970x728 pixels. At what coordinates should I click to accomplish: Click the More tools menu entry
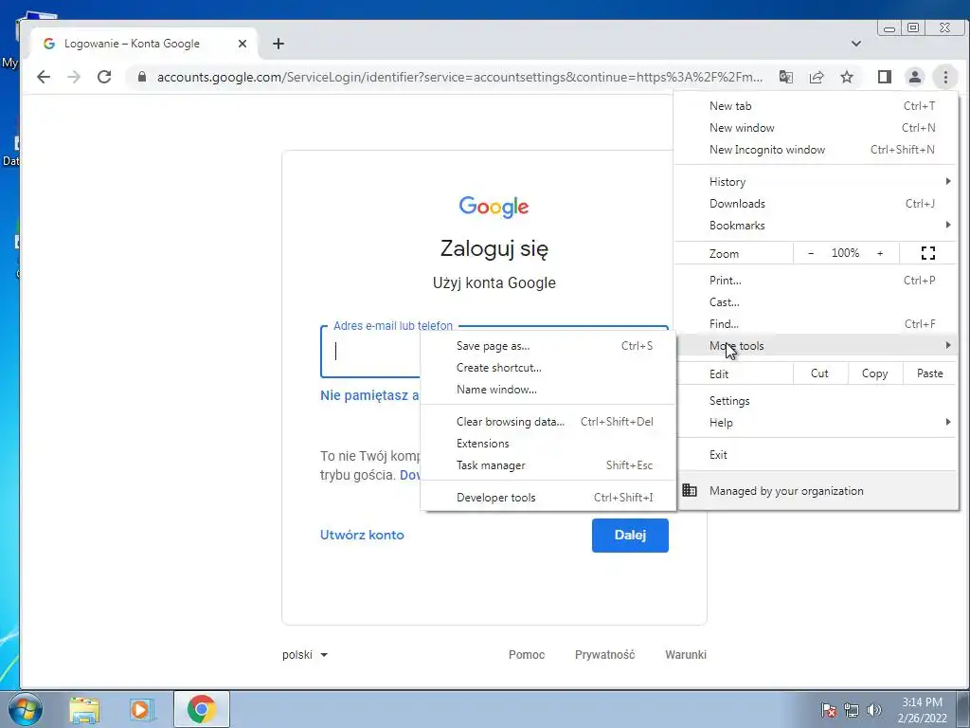coord(816,345)
